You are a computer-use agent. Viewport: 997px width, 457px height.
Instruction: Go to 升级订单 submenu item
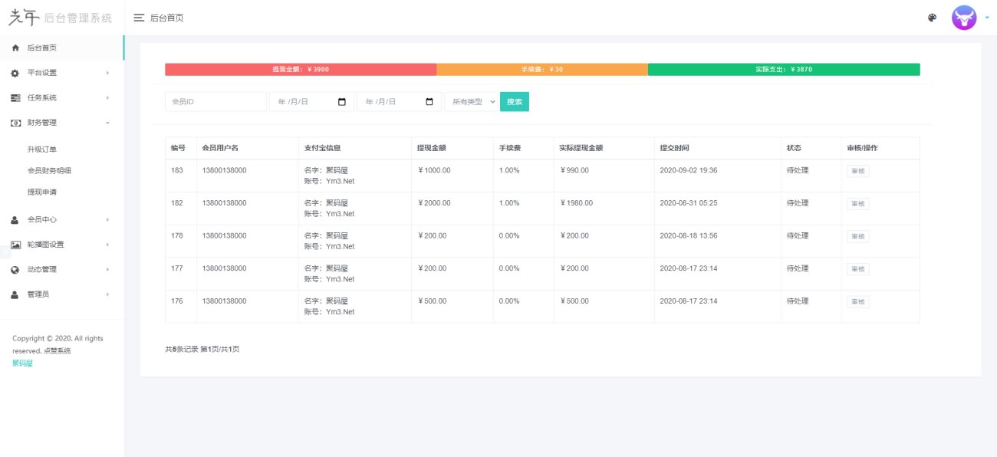[42, 150]
